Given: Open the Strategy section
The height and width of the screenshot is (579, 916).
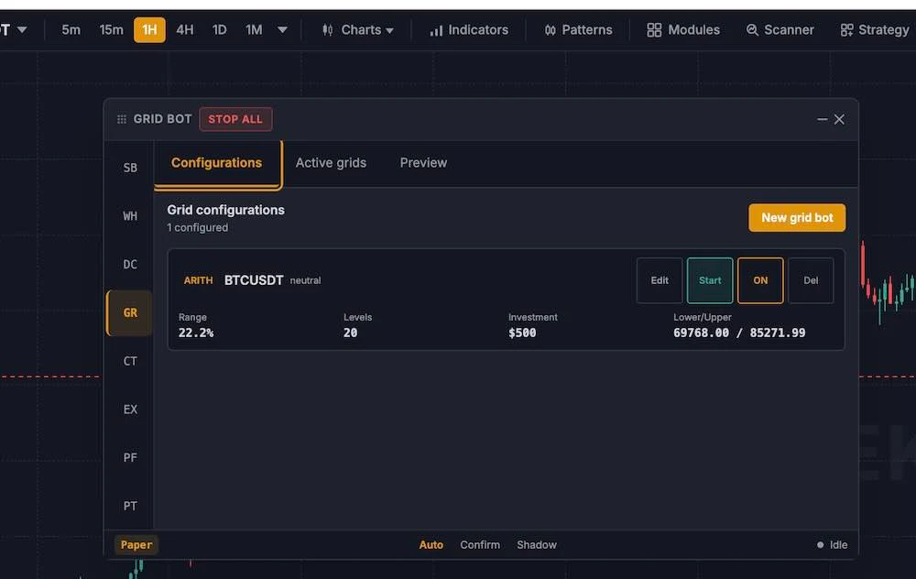Looking at the screenshot, I should click(x=875, y=30).
